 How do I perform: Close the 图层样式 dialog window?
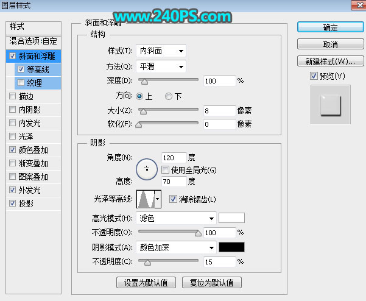pyautogui.click(x=359, y=5)
